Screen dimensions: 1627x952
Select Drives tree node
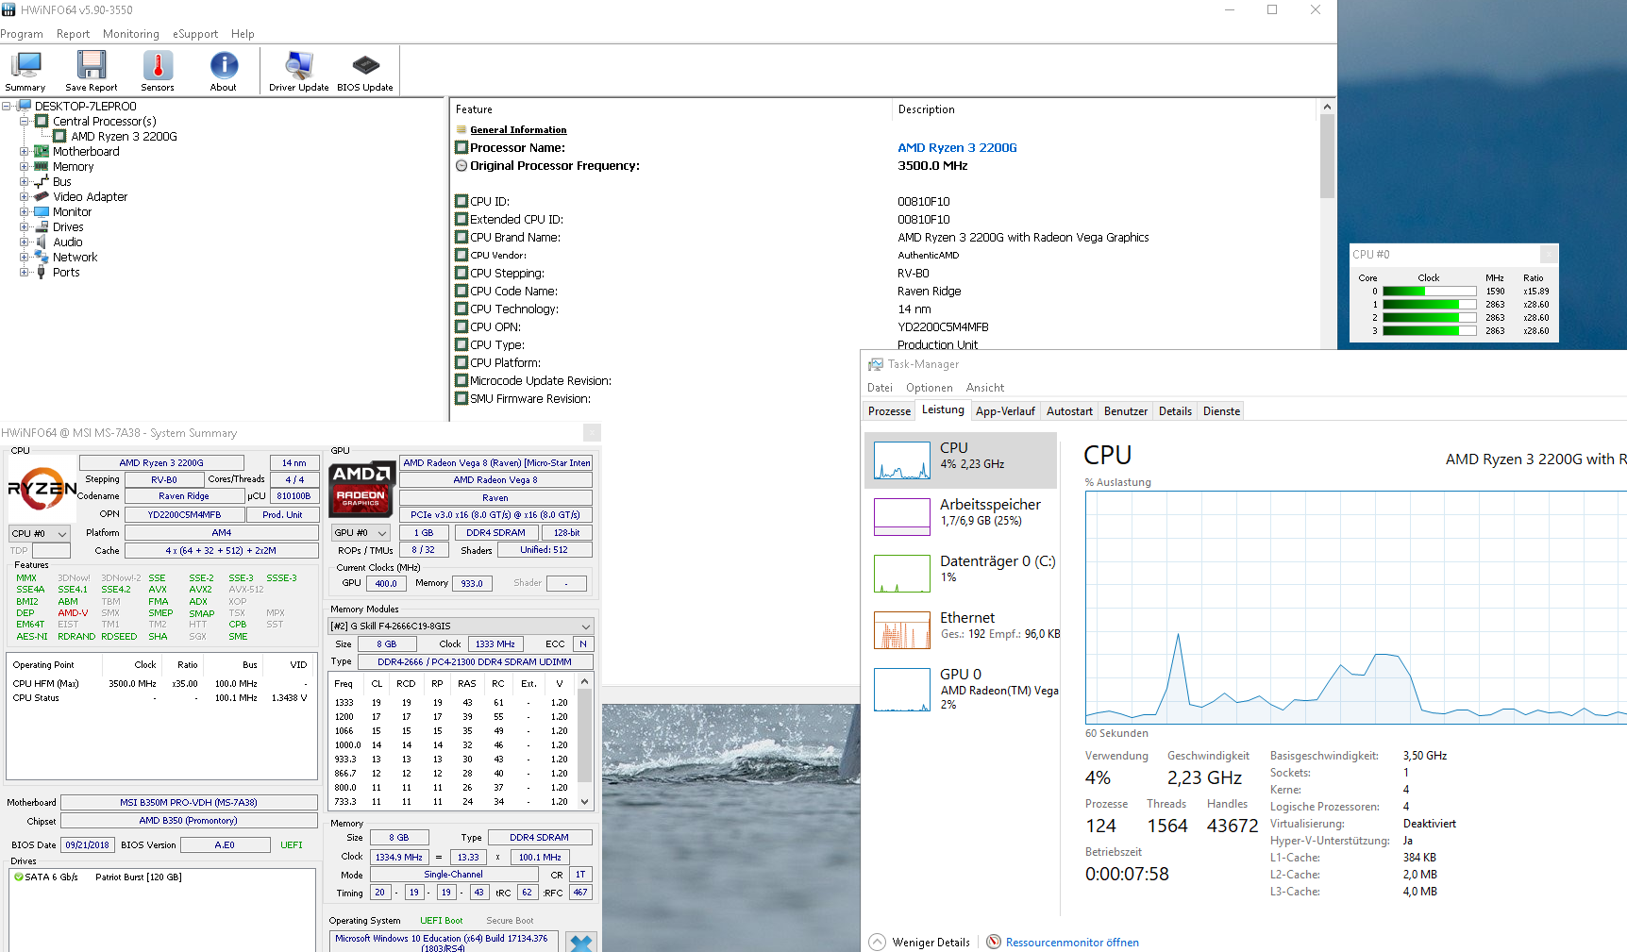[68, 226]
